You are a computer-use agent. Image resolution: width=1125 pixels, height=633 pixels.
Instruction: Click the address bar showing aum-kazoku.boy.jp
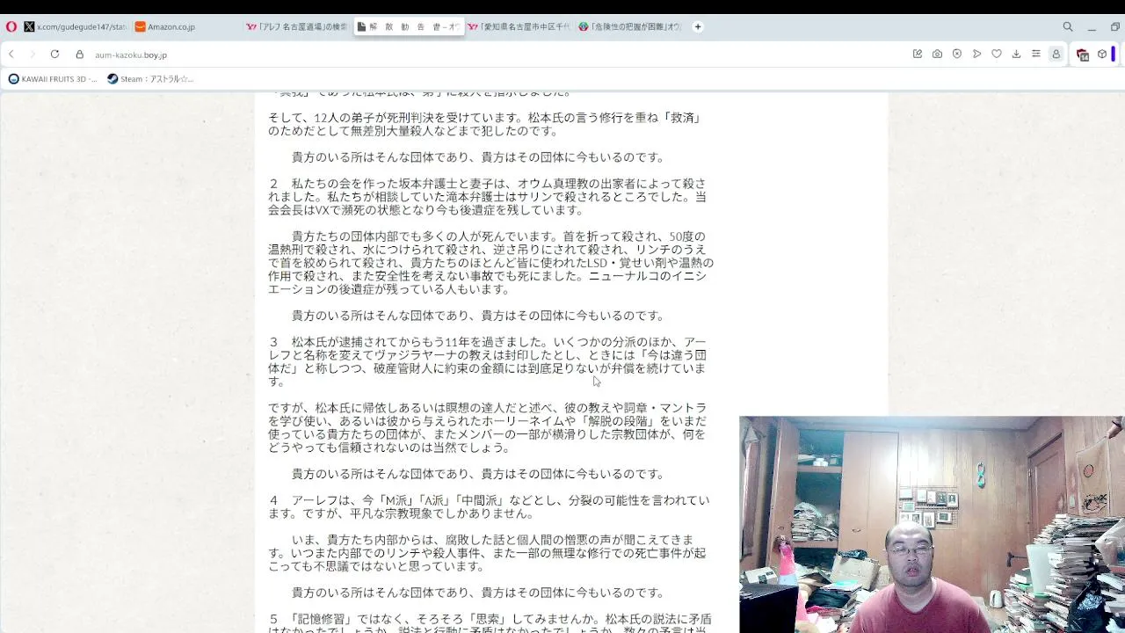pos(130,55)
